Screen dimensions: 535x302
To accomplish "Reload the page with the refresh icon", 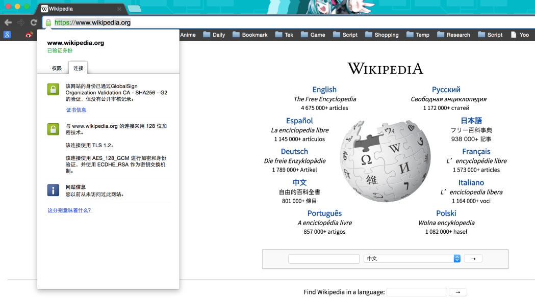I will tap(34, 22).
